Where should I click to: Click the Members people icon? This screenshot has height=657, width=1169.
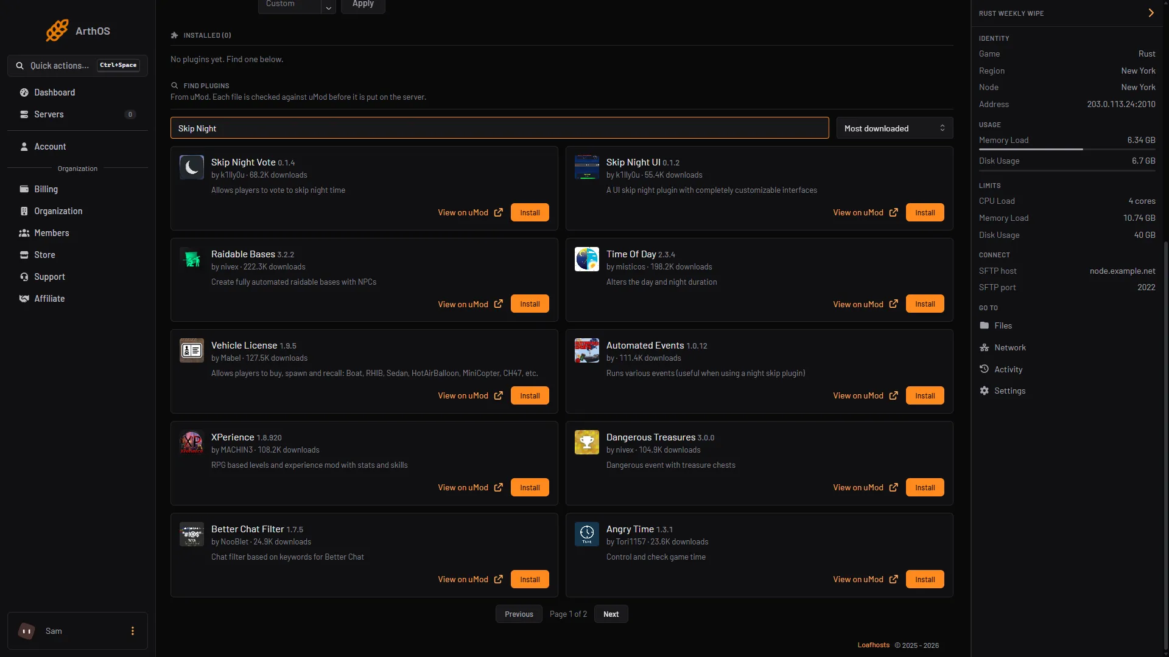click(24, 233)
